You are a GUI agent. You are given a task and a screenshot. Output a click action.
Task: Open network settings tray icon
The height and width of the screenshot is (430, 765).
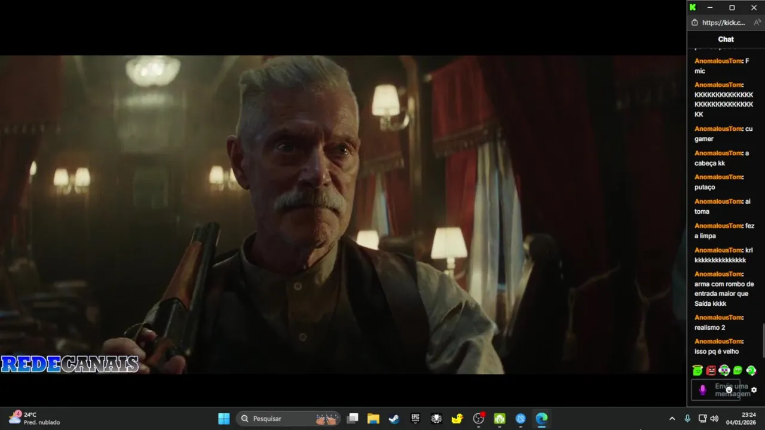pyautogui.click(x=702, y=419)
